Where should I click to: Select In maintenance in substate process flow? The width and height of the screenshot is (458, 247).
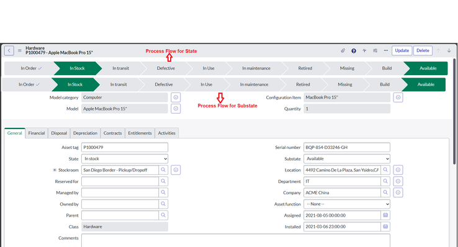tap(254, 84)
